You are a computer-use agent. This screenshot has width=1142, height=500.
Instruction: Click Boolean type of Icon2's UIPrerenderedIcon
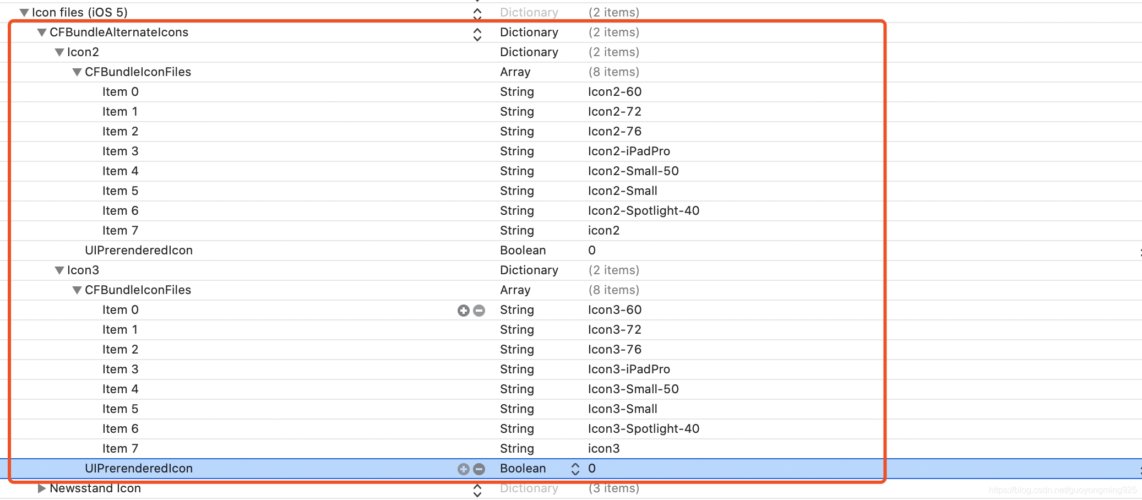point(523,251)
